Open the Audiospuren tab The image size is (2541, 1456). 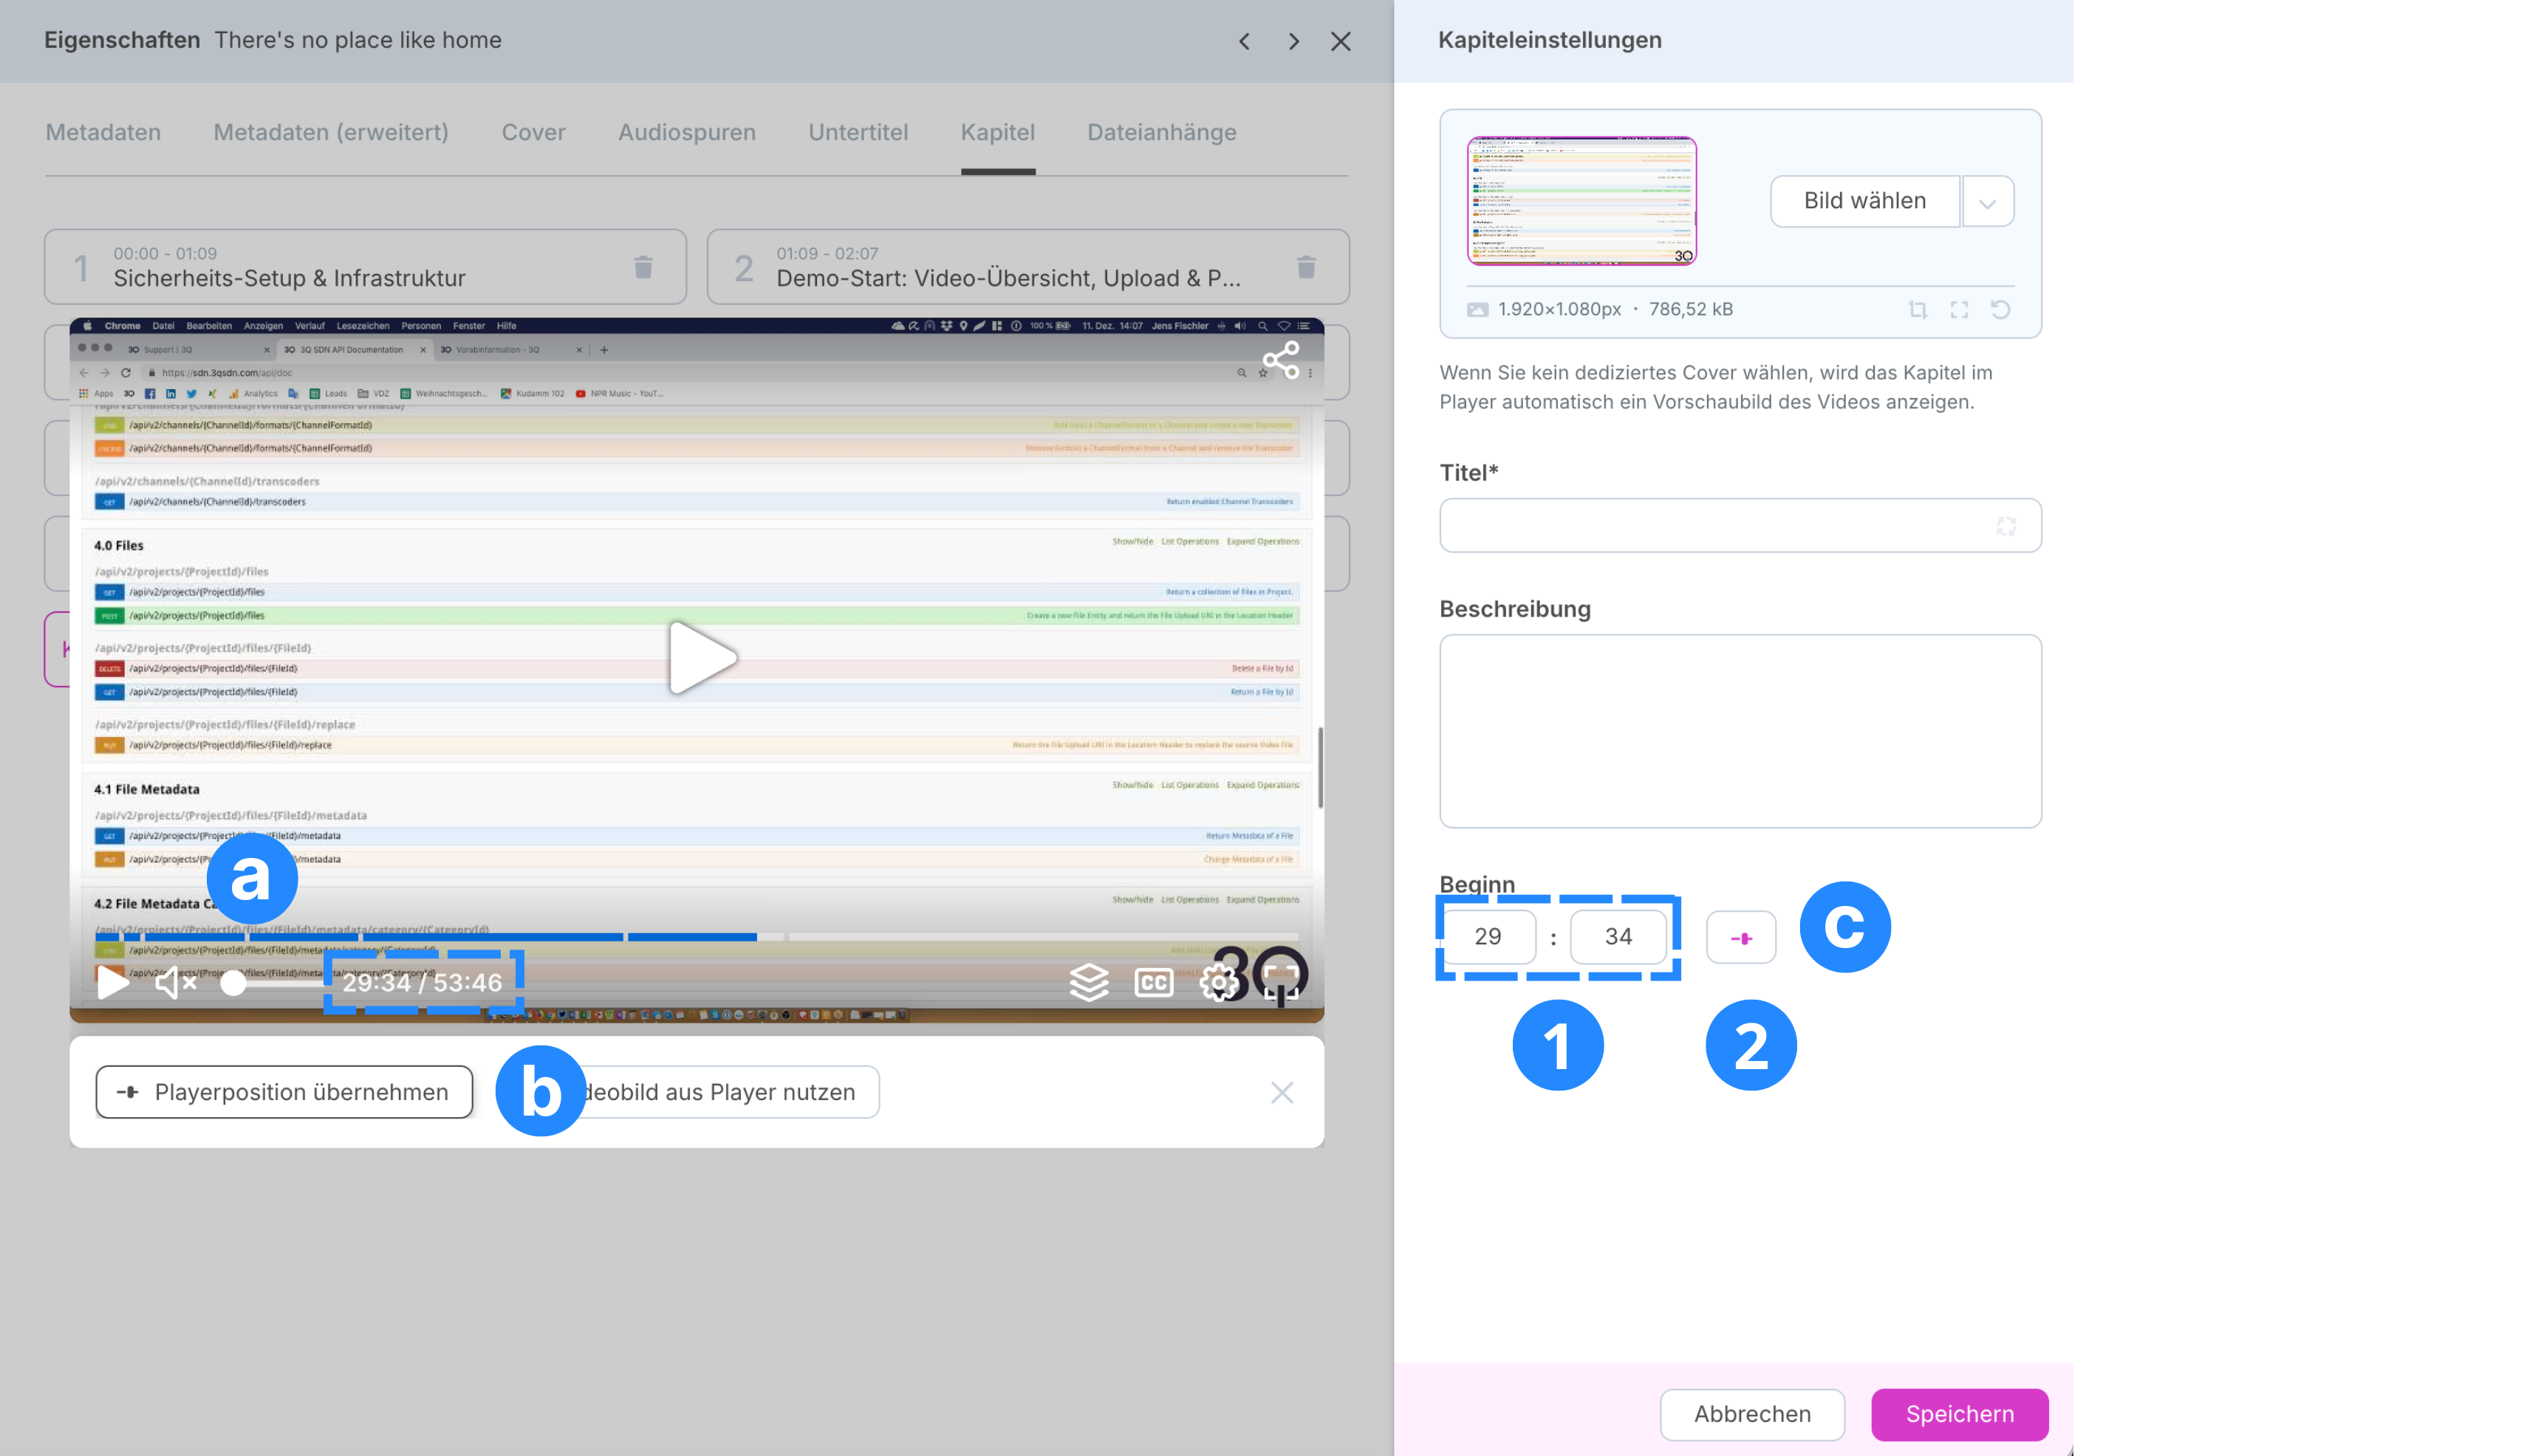[x=686, y=132]
